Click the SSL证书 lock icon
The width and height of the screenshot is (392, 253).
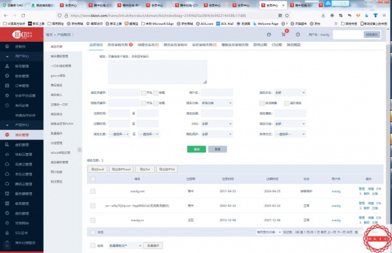(x=7, y=233)
